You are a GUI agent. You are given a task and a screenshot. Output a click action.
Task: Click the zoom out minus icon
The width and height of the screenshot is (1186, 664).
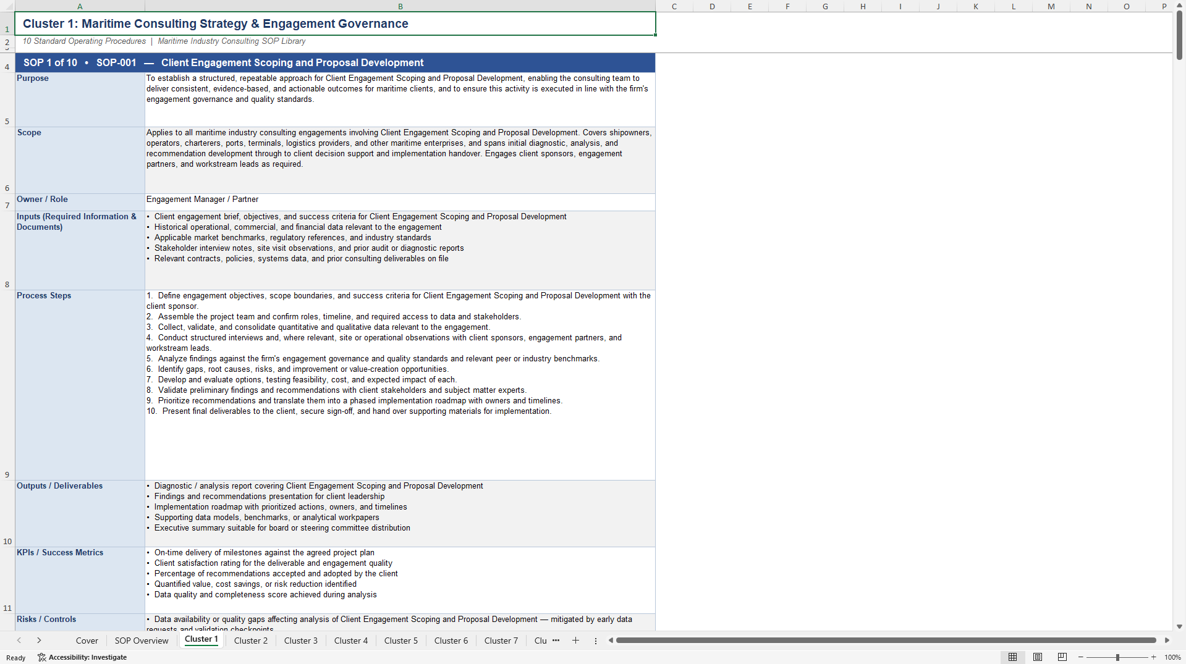pyautogui.click(x=1081, y=657)
